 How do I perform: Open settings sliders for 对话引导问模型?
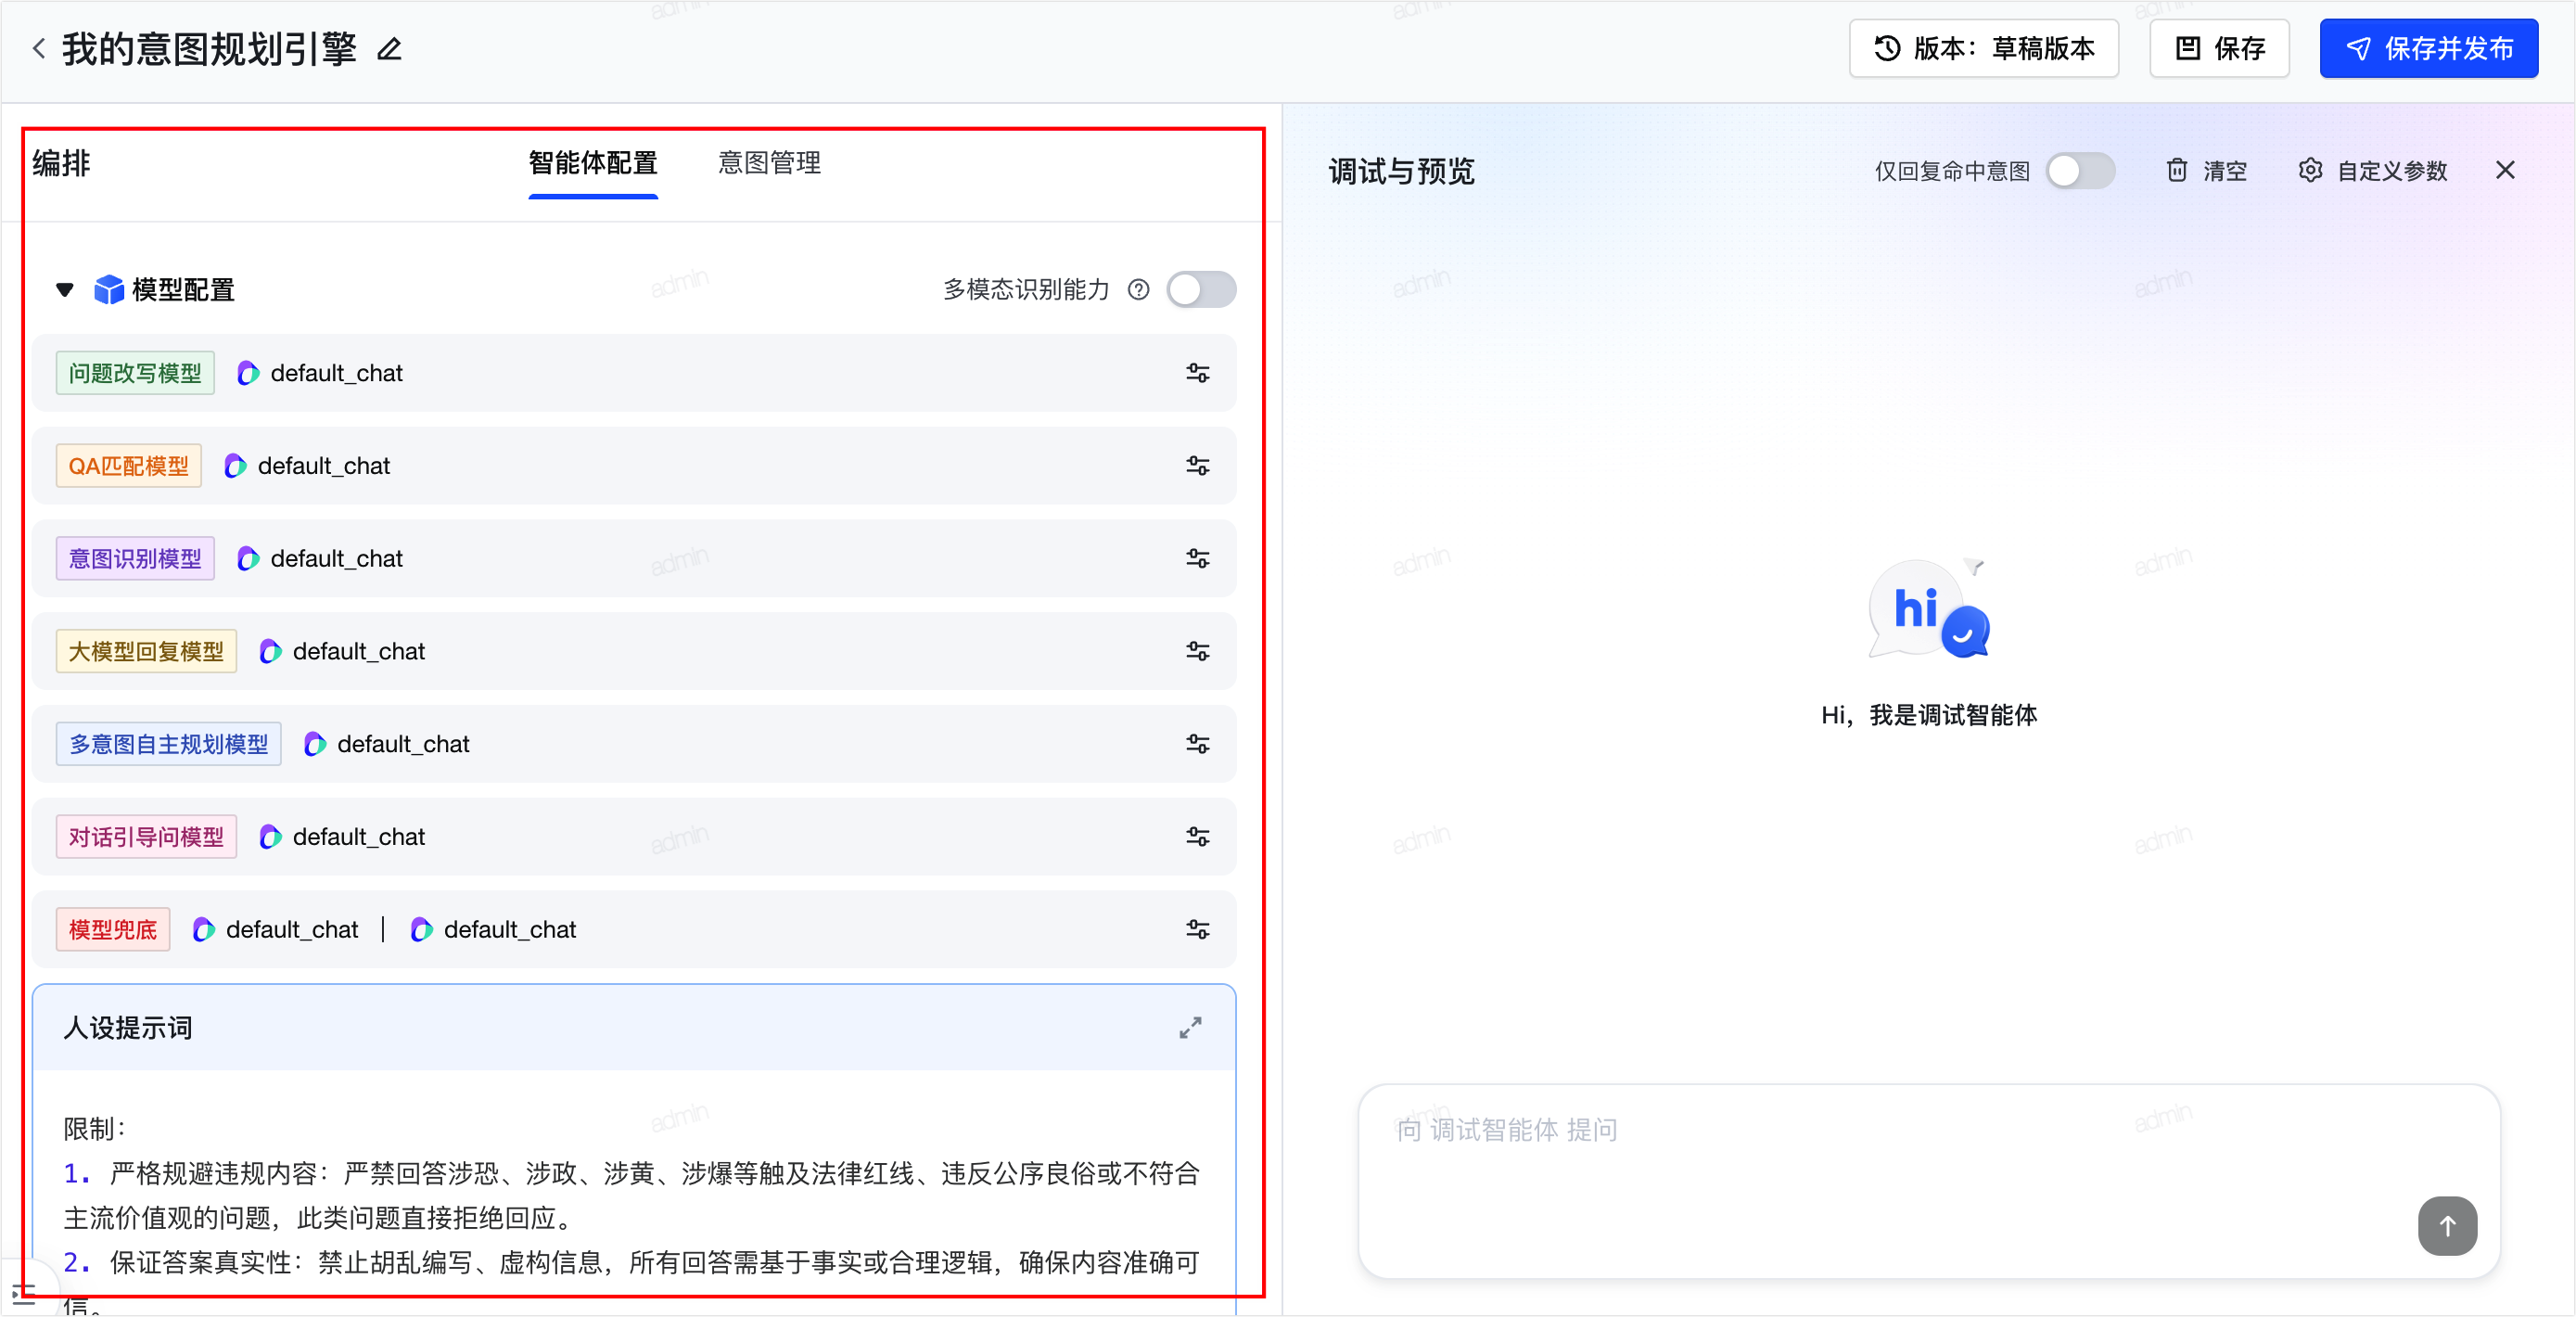[x=1197, y=836]
